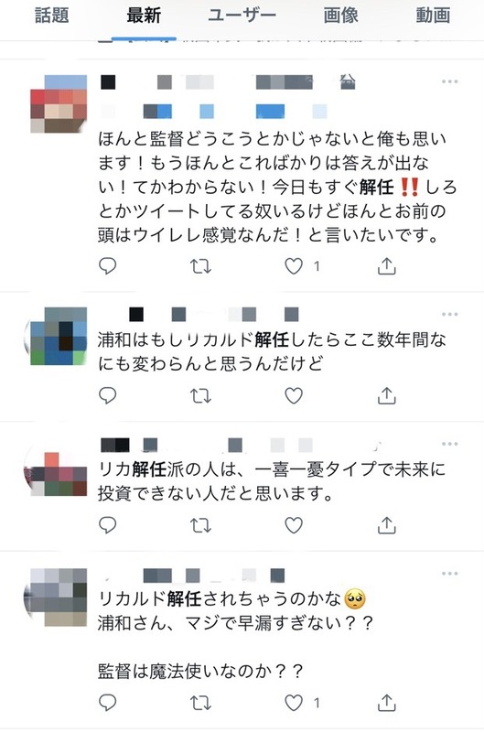The image size is (484, 732).
Task: Retweet the 浦和はもしリカルド解任 tweet
Action: pyautogui.click(x=200, y=396)
